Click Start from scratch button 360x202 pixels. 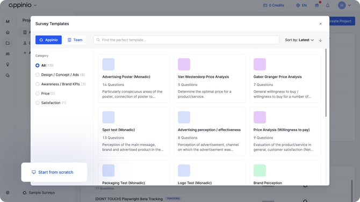pos(54,172)
